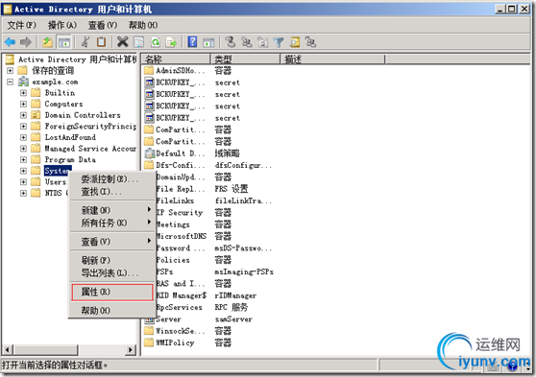Click the clipboard Copy icon
The width and height of the screenshot is (536, 377).
click(101, 42)
